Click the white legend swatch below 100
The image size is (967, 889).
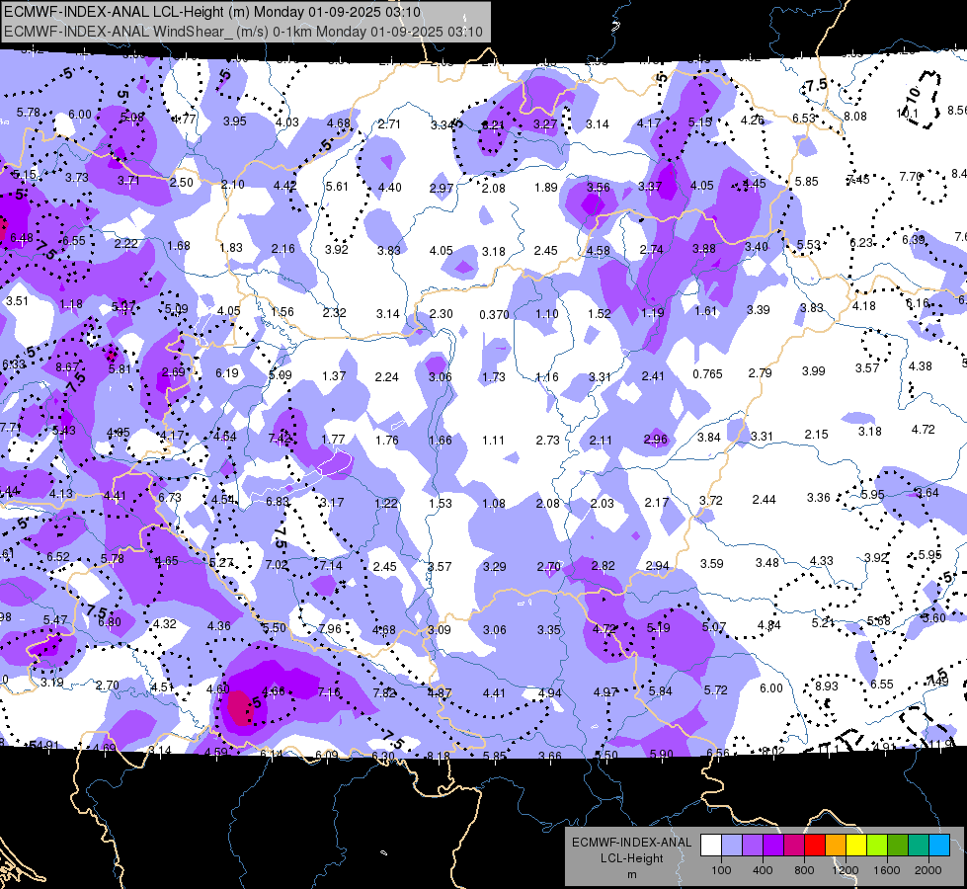pyautogui.click(x=710, y=846)
